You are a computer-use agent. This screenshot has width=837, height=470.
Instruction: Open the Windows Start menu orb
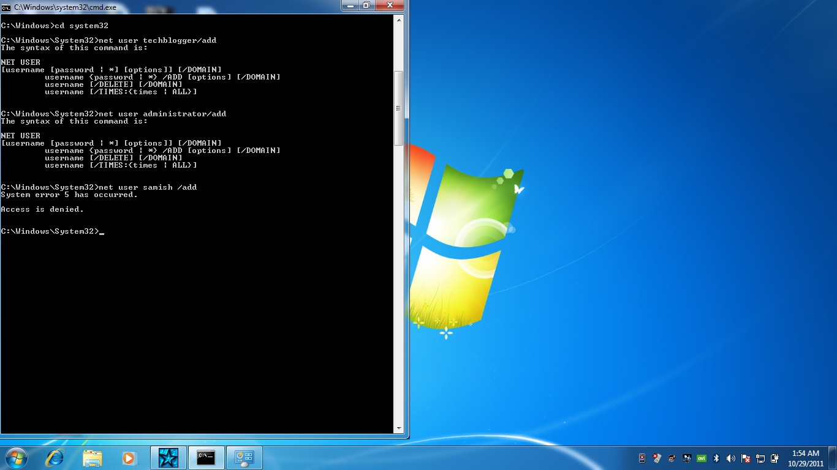click(x=16, y=457)
